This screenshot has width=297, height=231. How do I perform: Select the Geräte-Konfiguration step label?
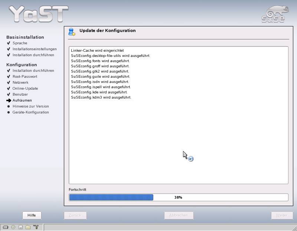[31, 112]
